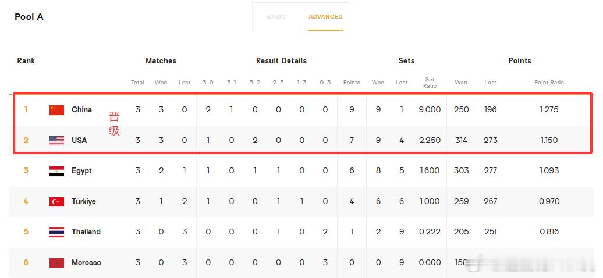
Task: Click the Thailand flag icon
Action: [56, 232]
